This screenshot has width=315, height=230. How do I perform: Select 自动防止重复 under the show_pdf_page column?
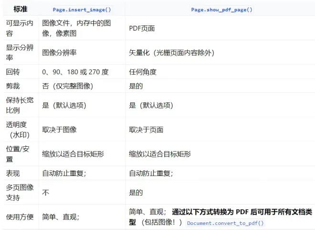(151, 173)
